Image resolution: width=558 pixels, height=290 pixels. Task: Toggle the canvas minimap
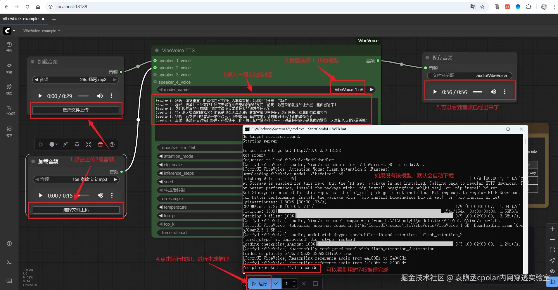click(x=552, y=282)
